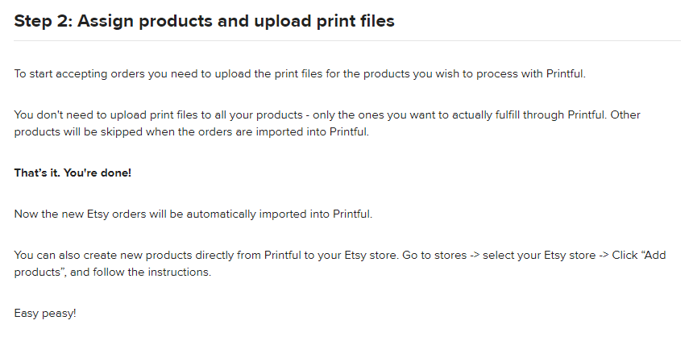This screenshot has width=689, height=337.
Task: Click the word "products" starting the wrapped last line
Action: (37, 273)
